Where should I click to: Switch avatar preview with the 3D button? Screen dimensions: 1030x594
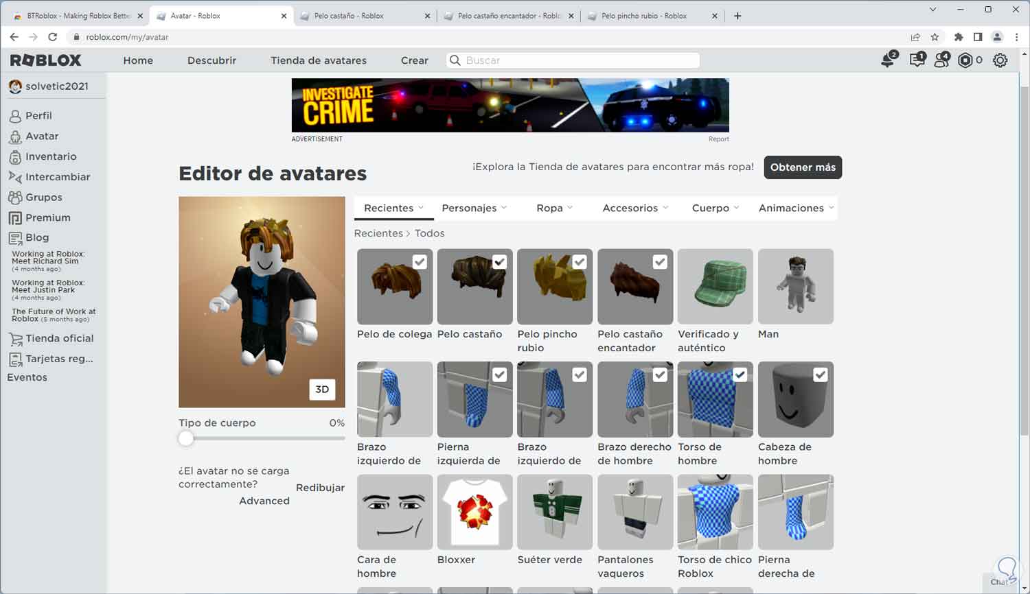(x=322, y=389)
